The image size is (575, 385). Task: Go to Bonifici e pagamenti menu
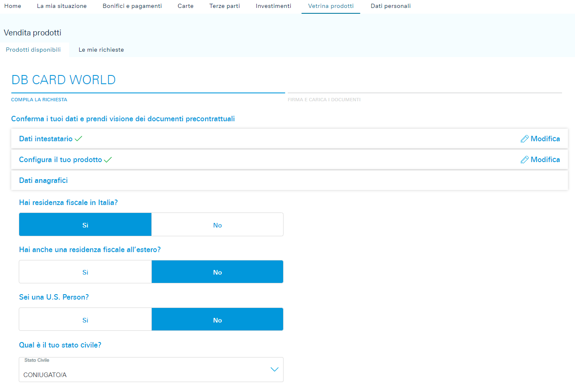pyautogui.click(x=132, y=6)
